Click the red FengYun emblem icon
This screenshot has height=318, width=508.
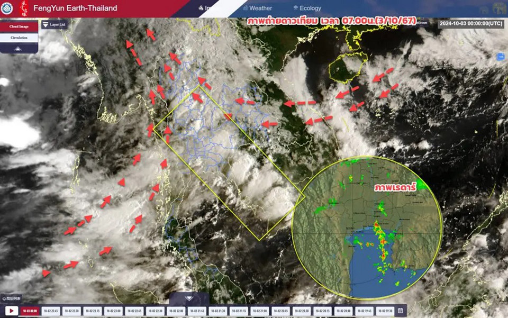[x=24, y=7]
